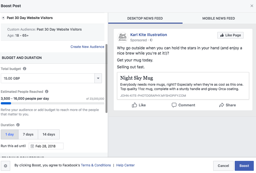The image size is (256, 173).
Task: Click the Duration info icon
Action: click(18, 125)
